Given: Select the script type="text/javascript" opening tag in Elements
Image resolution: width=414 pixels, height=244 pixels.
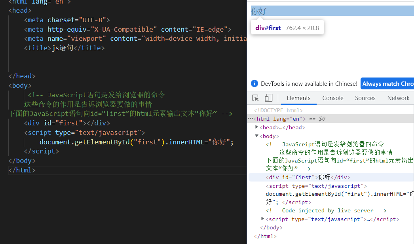Looking at the screenshot, I should coord(316,186).
